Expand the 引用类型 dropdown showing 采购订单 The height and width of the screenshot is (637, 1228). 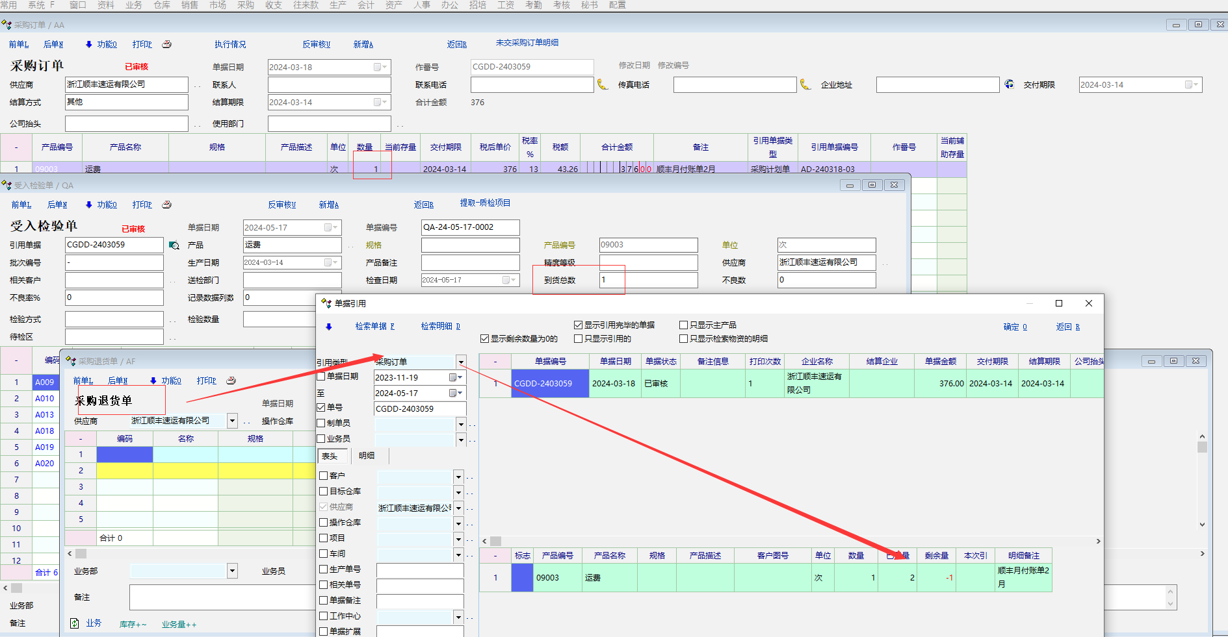(461, 362)
